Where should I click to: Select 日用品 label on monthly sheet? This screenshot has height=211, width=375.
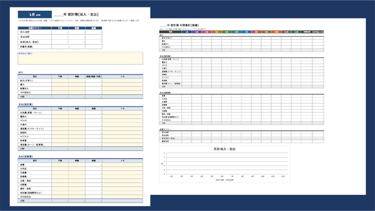[x=23, y=169]
